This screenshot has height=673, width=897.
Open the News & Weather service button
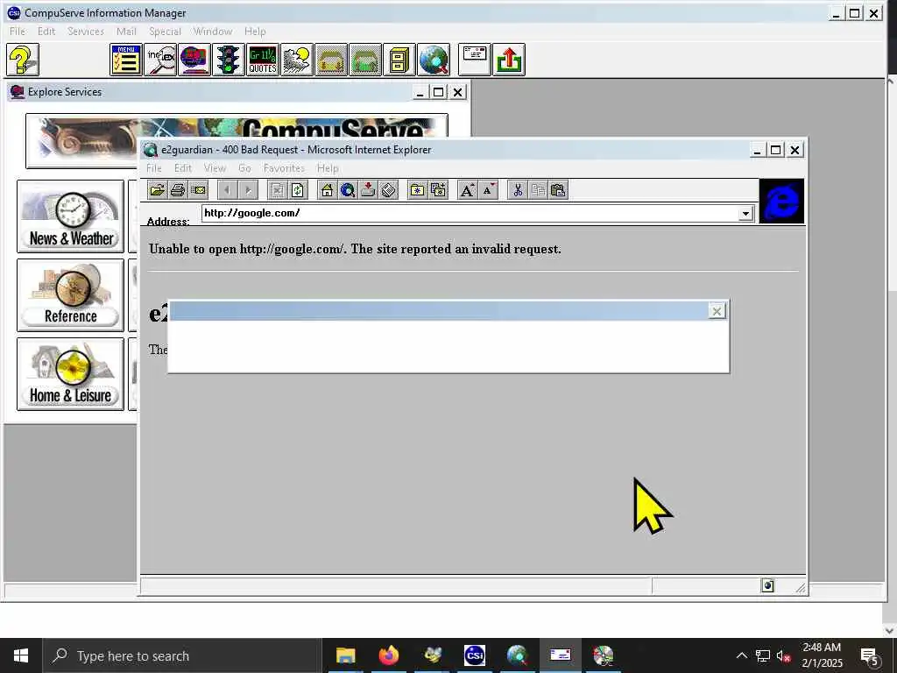tap(70, 216)
